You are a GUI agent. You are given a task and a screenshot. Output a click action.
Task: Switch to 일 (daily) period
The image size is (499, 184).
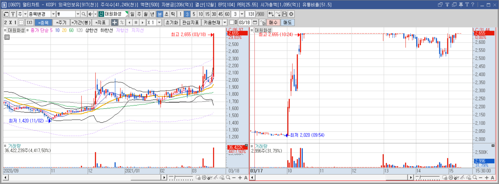[132, 14]
